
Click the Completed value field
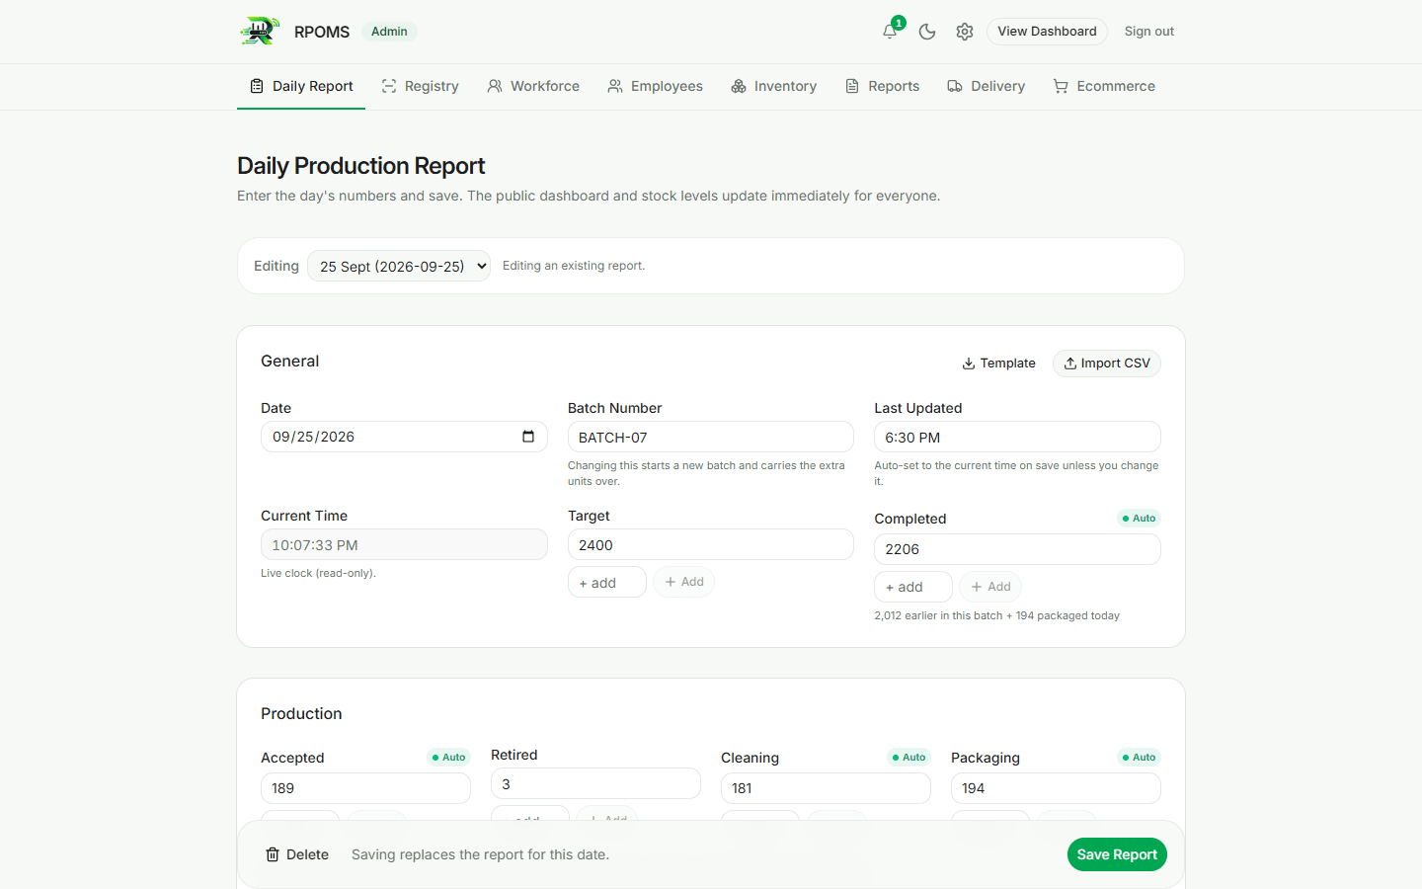coord(1017,549)
